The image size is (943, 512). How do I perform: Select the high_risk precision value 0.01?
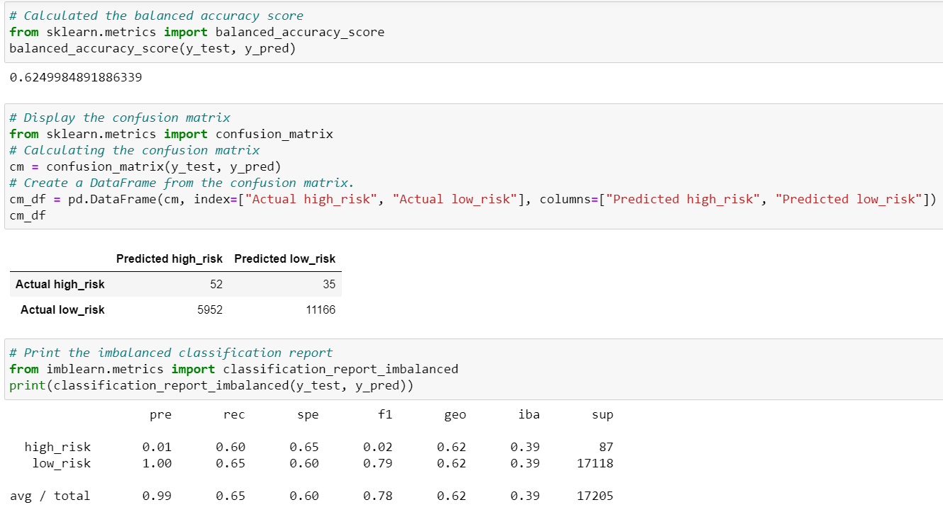[x=157, y=447]
